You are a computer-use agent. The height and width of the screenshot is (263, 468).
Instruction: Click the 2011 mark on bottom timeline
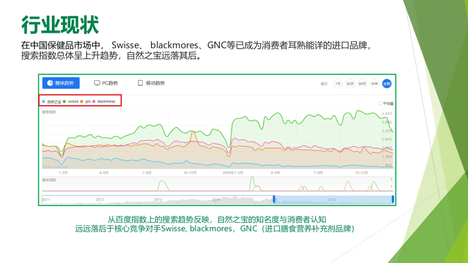(x=46, y=199)
